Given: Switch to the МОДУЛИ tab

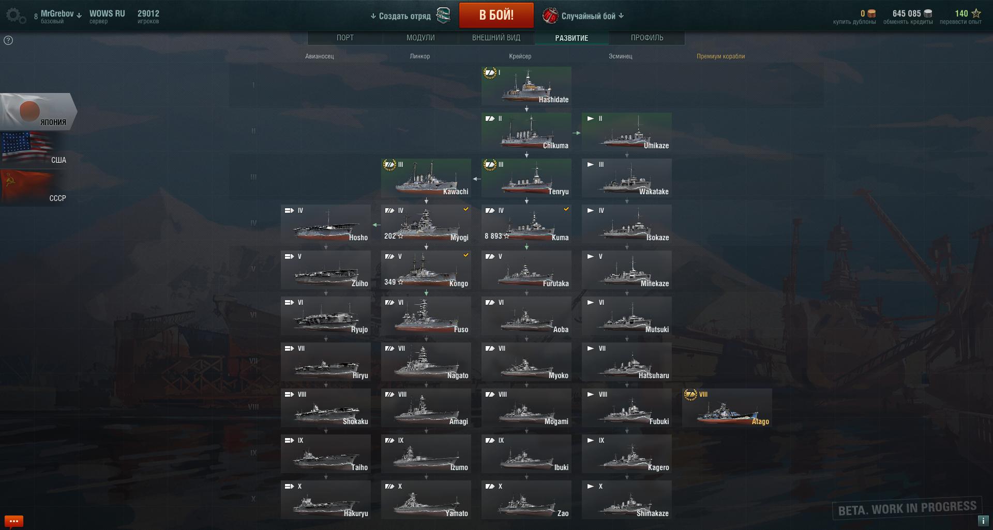Looking at the screenshot, I should tap(420, 38).
